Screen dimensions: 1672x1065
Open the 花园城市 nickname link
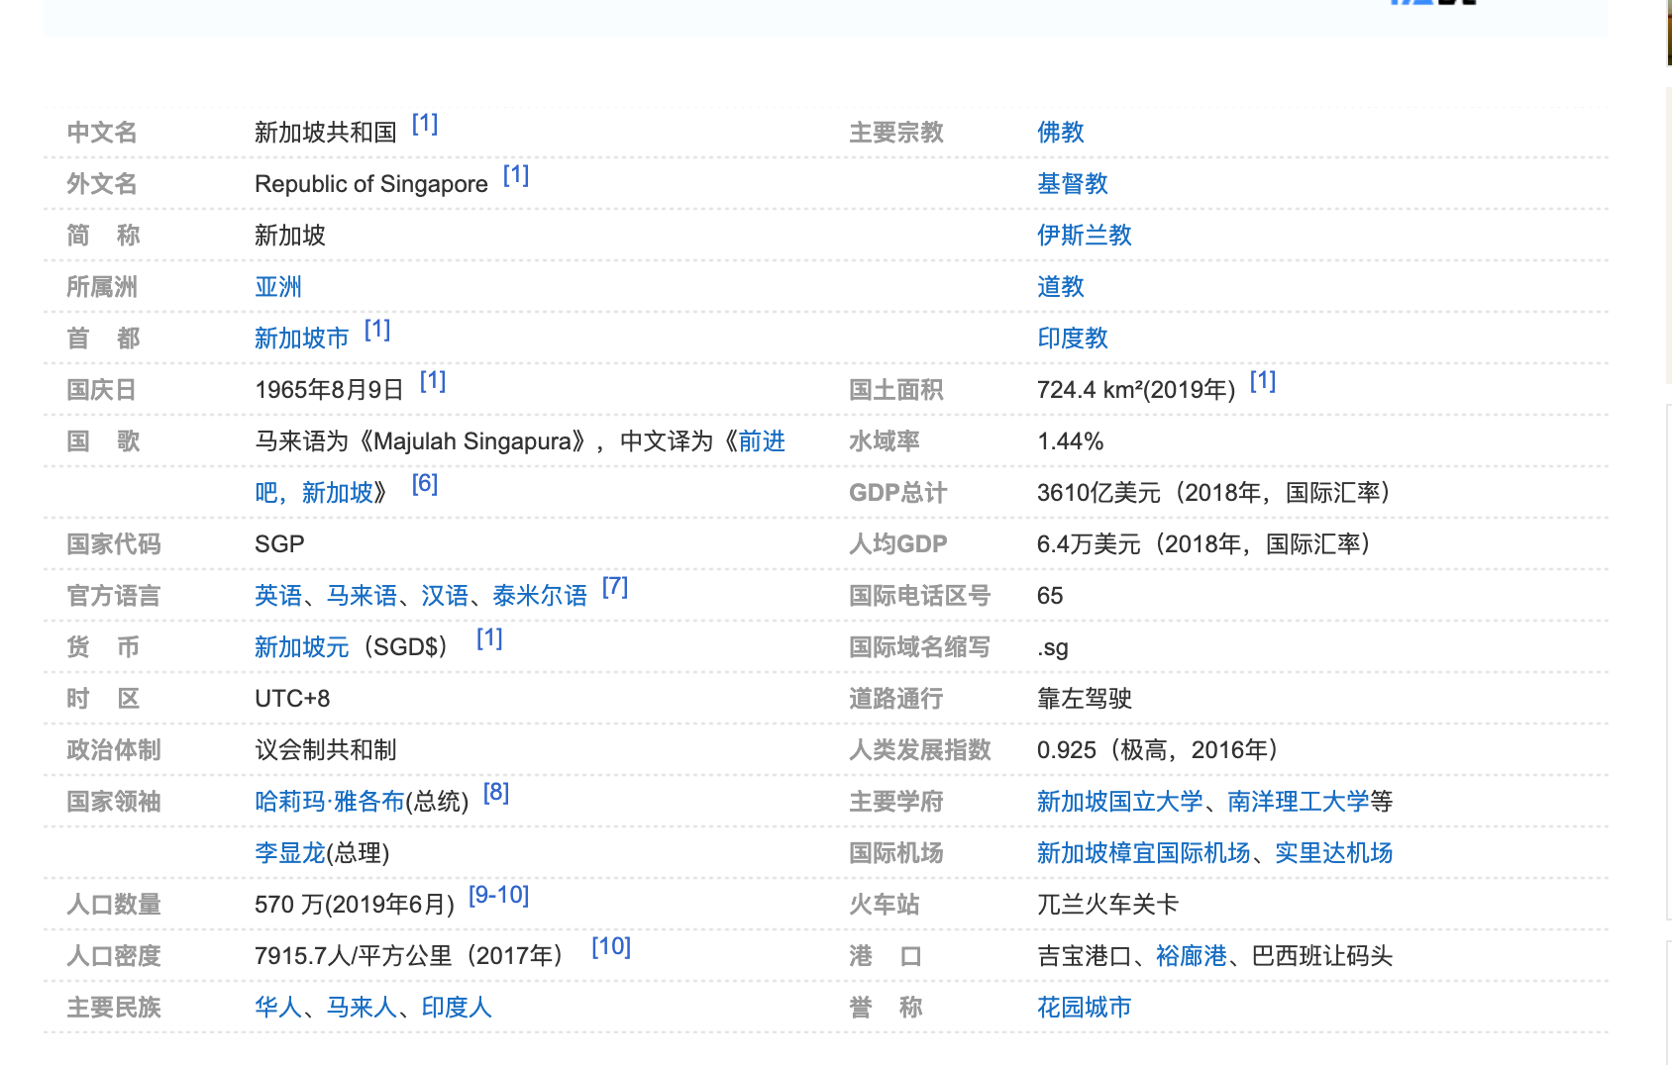pyautogui.click(x=1084, y=1008)
